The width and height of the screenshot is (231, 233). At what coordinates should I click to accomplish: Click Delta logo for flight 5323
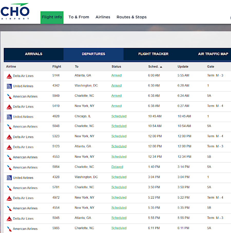click(x=9, y=137)
